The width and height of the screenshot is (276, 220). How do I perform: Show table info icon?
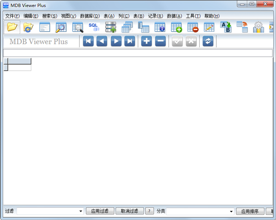pyautogui.click(x=160, y=27)
